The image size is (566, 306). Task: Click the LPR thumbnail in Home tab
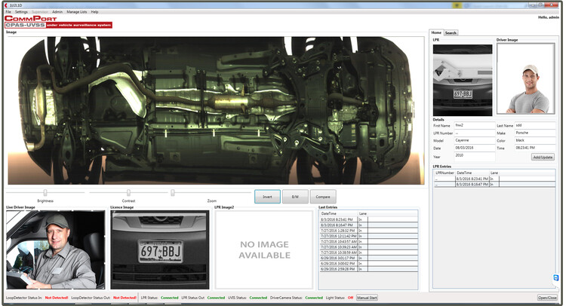463,80
